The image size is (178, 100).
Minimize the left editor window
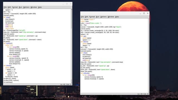[63, 4]
